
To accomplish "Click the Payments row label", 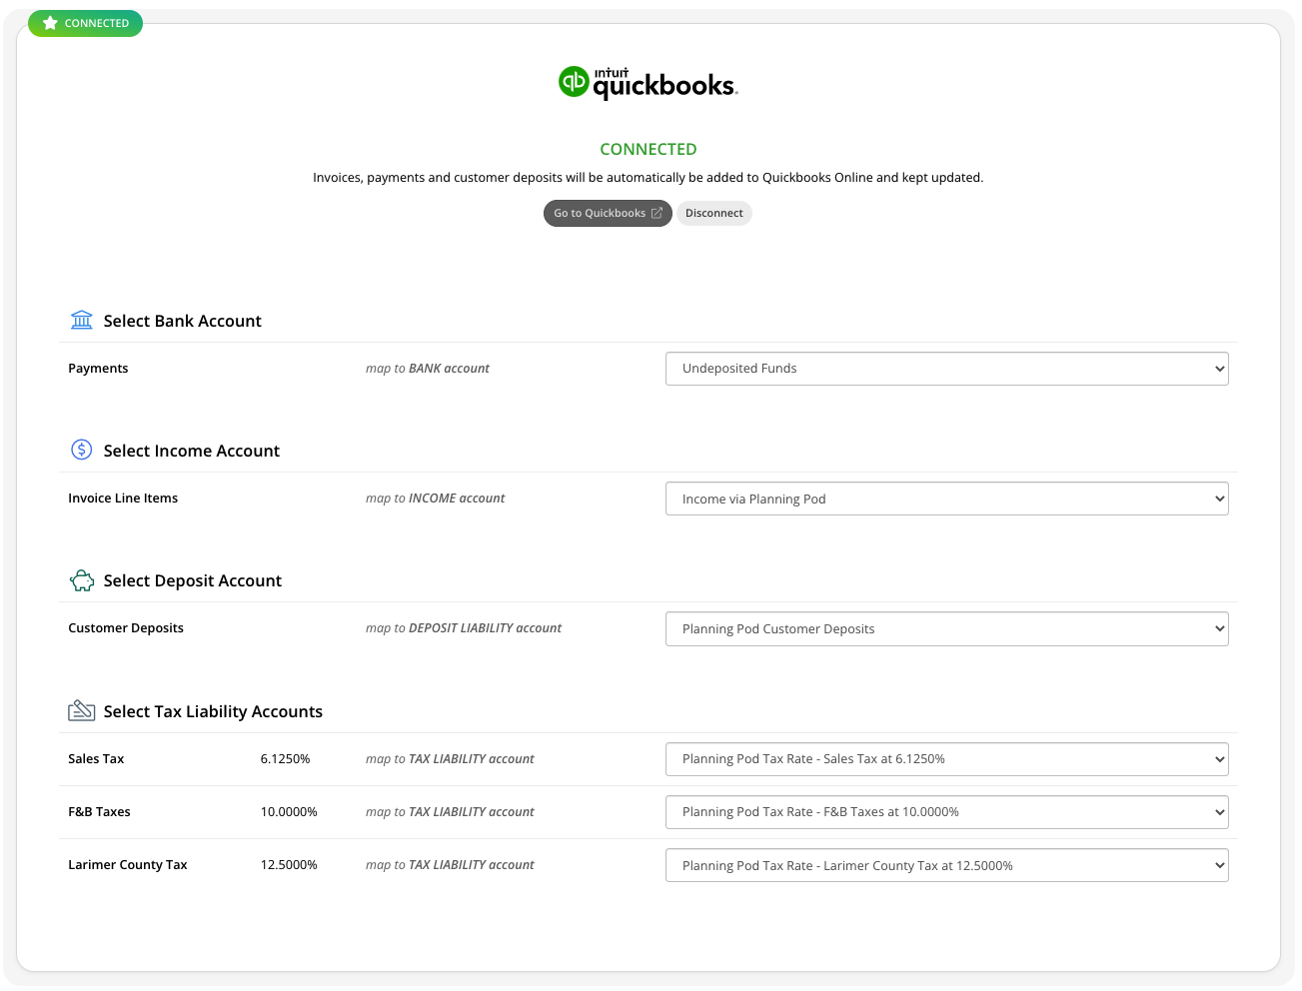I will (98, 369).
